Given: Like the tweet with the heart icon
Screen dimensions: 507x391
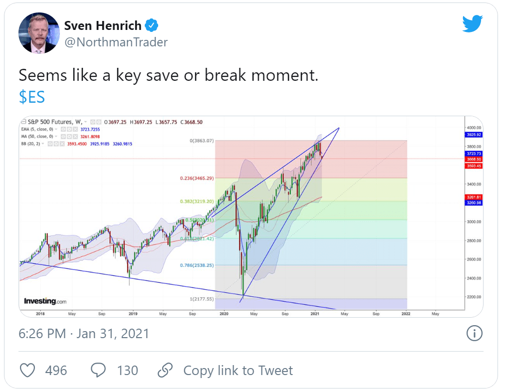Looking at the screenshot, I should pos(27,370).
